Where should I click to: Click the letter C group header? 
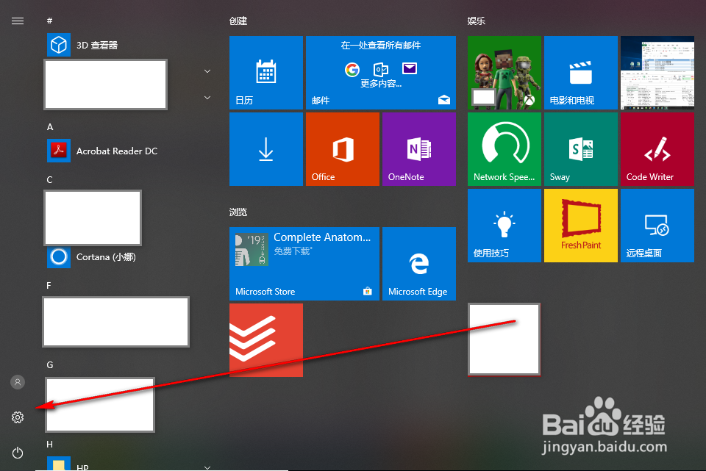pyautogui.click(x=49, y=180)
